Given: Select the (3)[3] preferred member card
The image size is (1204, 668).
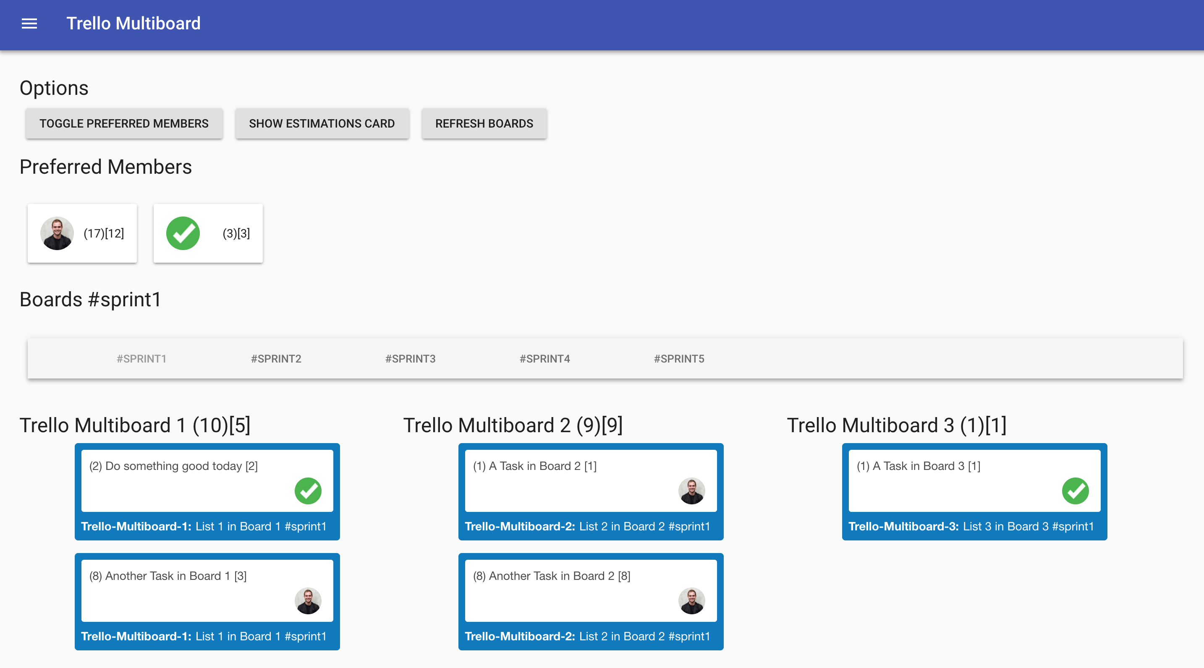Looking at the screenshot, I should 236,233.
